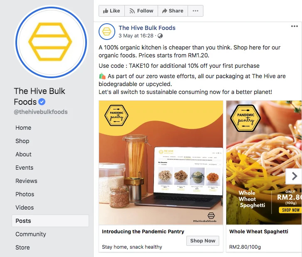Open the page's more options ellipsis

195,11
